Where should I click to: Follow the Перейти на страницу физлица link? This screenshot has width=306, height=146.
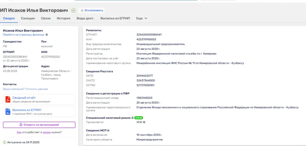point(23,35)
